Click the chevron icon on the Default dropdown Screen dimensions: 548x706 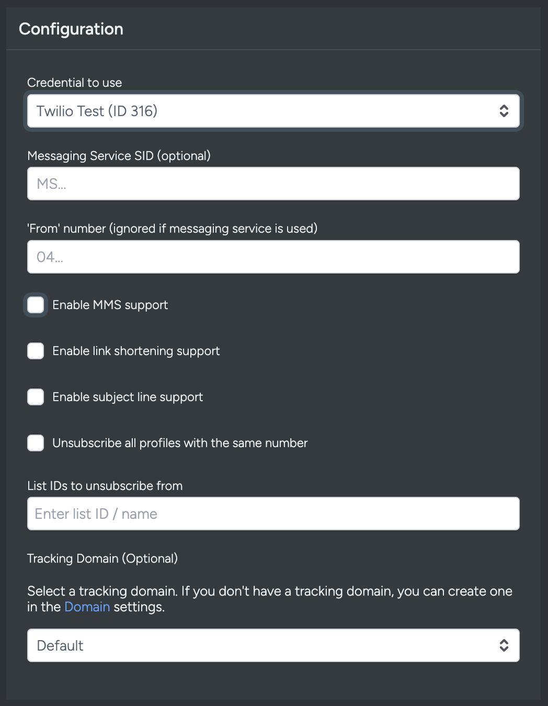(x=504, y=645)
